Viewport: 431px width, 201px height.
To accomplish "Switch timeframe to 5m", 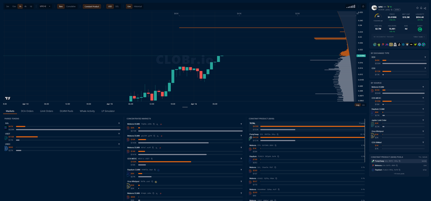I will pyautogui.click(x=8, y=6).
